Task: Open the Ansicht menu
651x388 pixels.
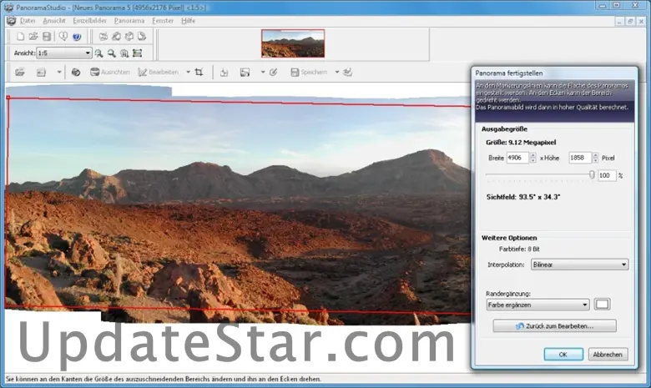Action: click(54, 21)
